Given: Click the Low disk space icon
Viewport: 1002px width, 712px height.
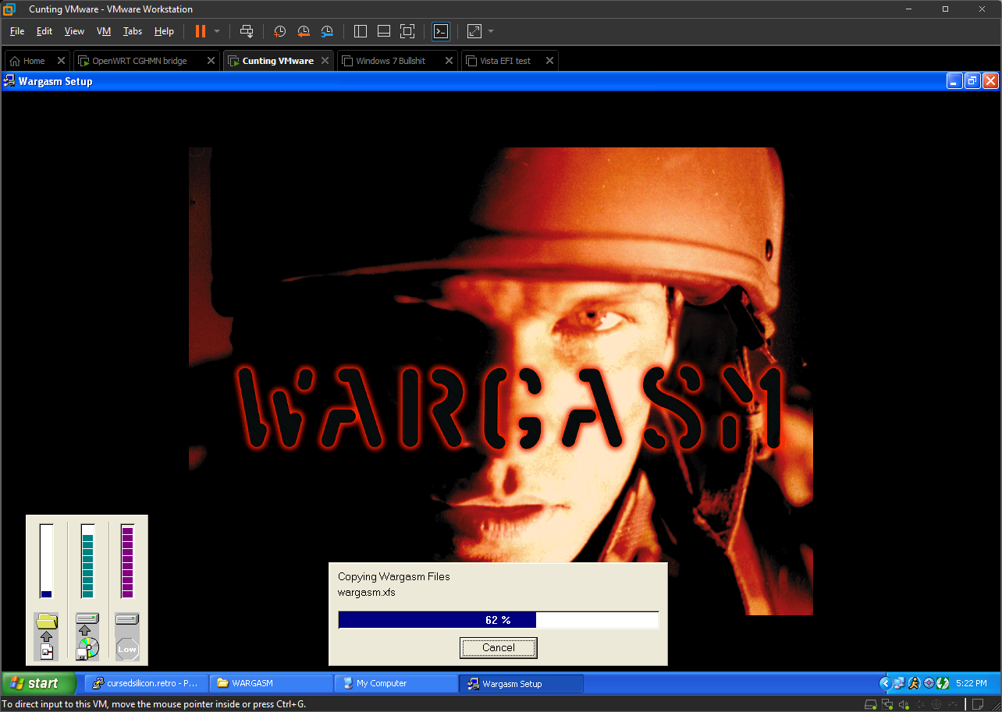Looking at the screenshot, I should [x=127, y=636].
